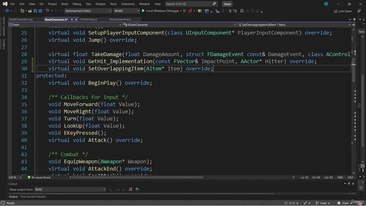Open solution platform dropdown Win64
Screen dimensions: 366x206
click(126, 11)
